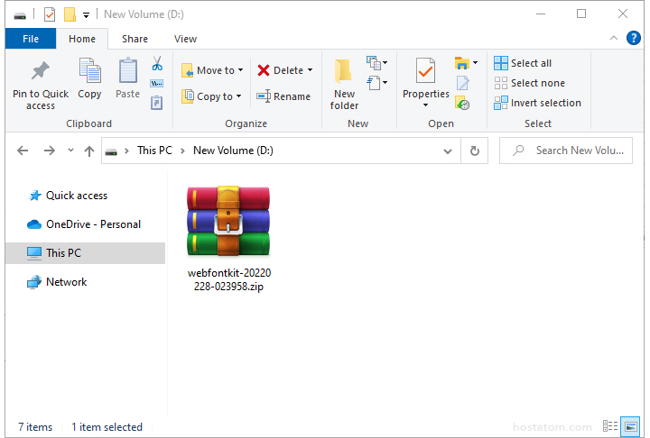This screenshot has height=438, width=650.
Task: Expand the Move to dropdown
Action: (x=241, y=70)
